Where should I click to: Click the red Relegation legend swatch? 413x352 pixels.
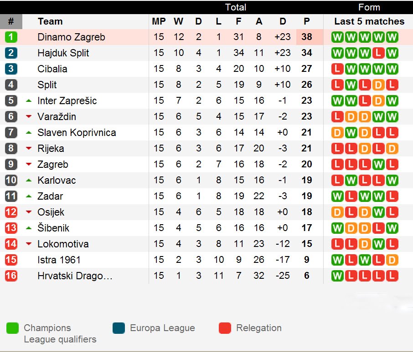tap(225, 328)
